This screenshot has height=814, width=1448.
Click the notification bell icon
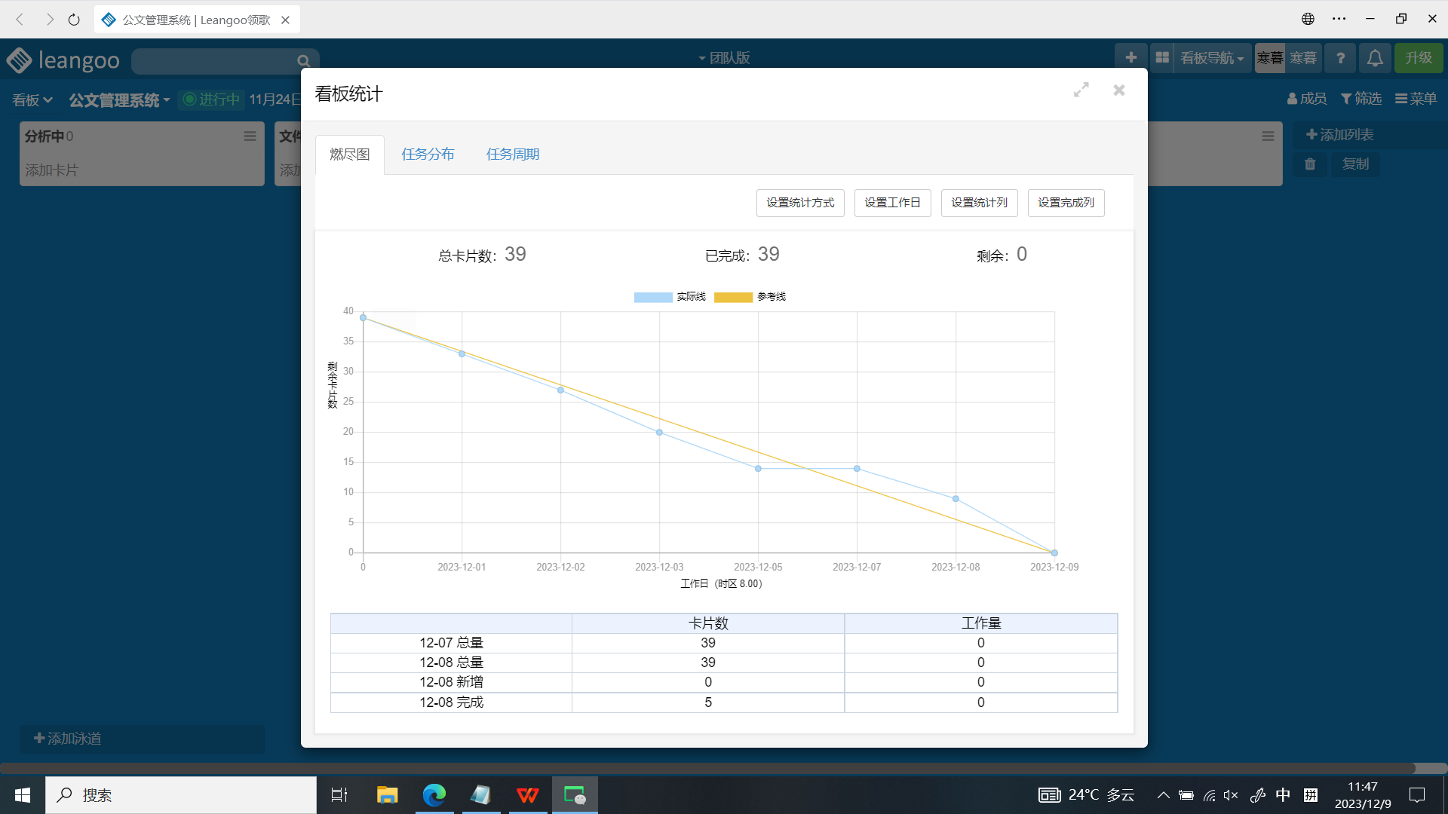pos(1375,58)
